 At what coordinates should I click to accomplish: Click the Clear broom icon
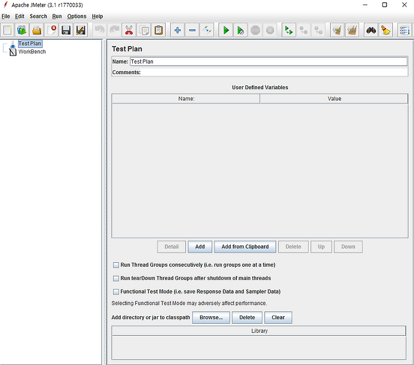point(337,30)
